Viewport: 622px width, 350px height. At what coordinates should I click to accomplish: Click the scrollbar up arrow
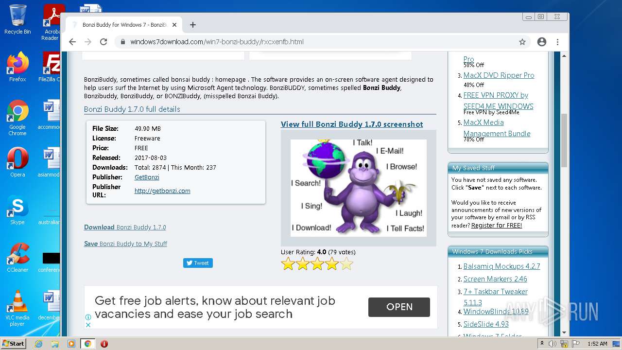(564, 55)
